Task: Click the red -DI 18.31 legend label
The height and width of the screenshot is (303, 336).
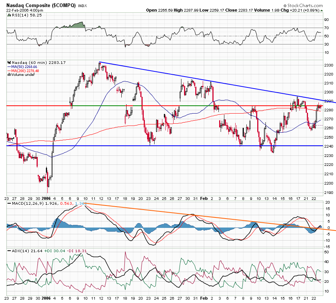Action: coord(77,251)
